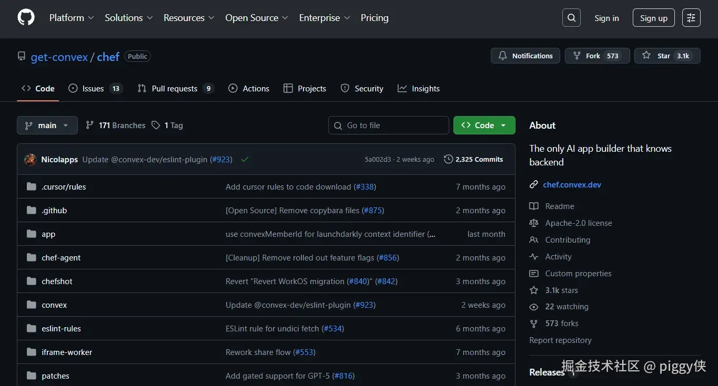
Task: Click the folder icon beside app
Action: 32,234
